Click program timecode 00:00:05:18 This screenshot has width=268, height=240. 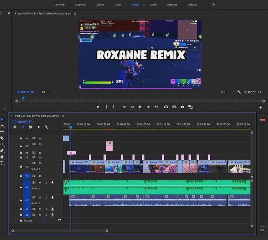[x=25, y=92]
